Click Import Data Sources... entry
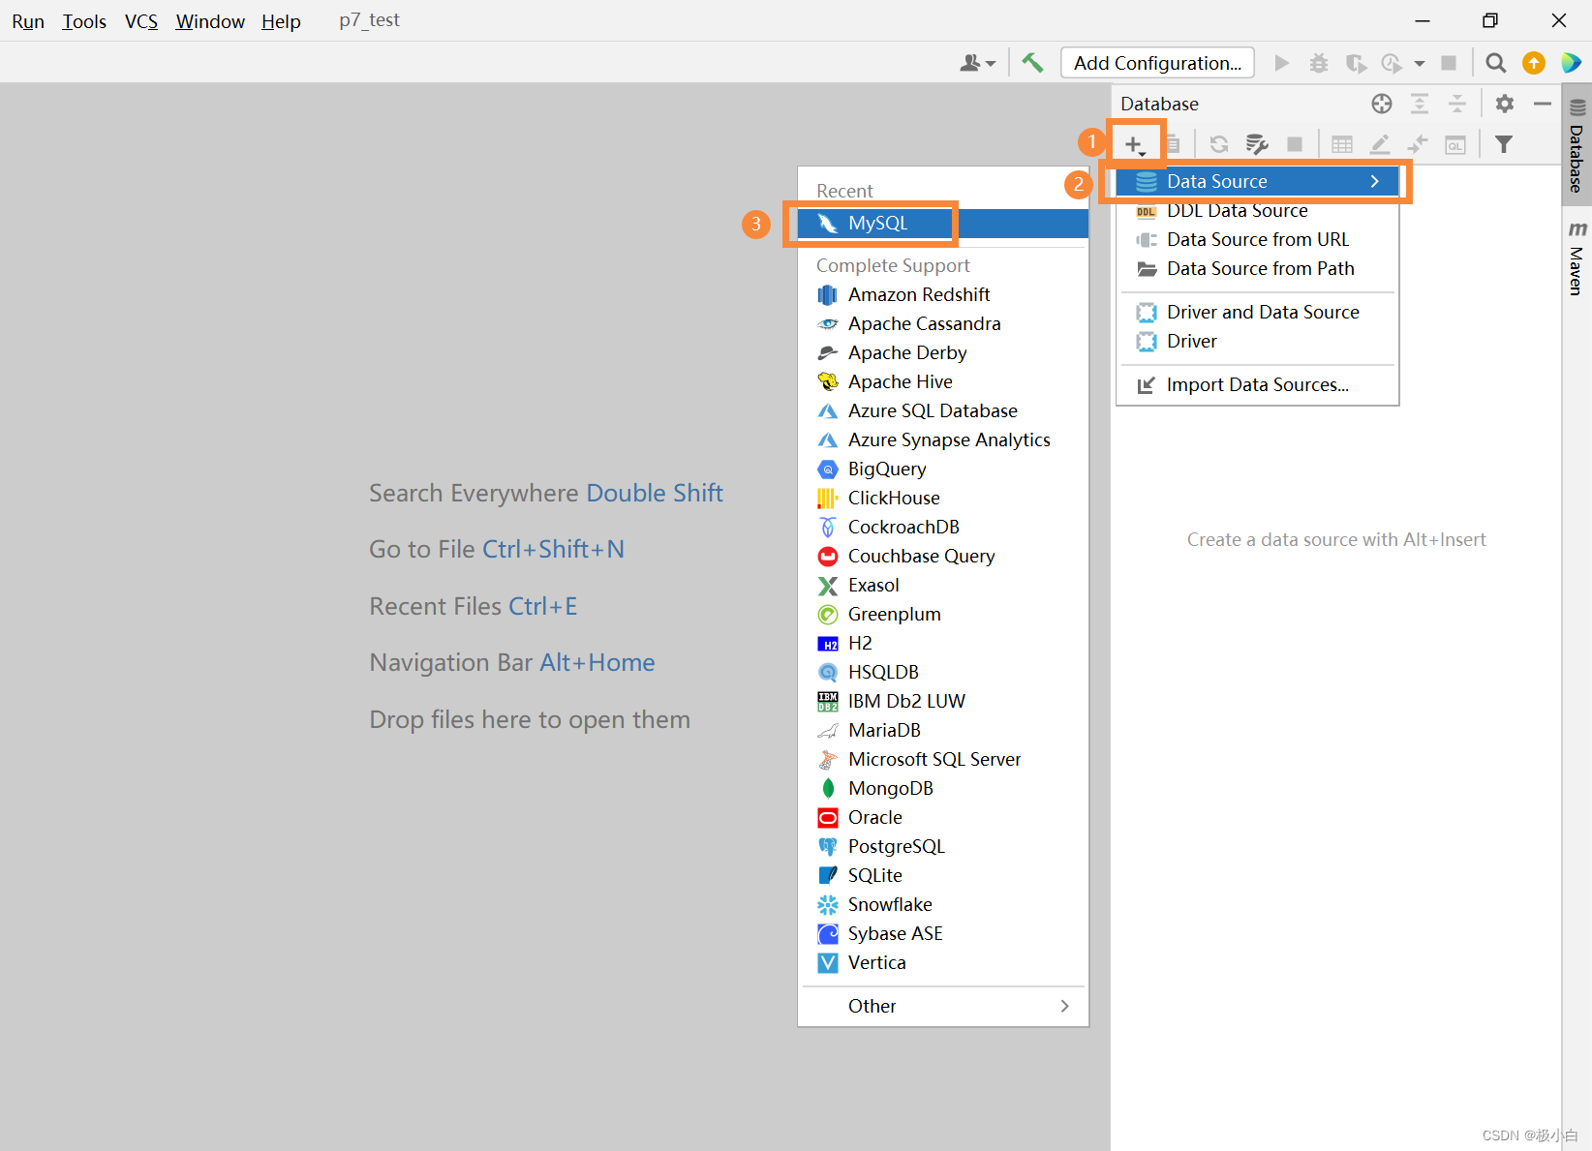 tap(1258, 384)
